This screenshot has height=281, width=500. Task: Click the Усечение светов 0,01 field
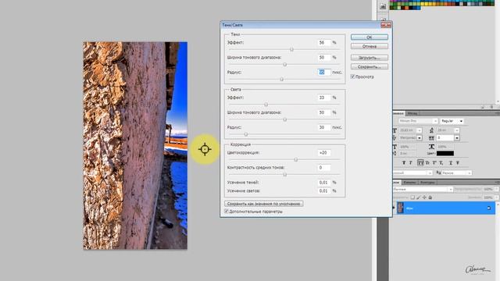(x=323, y=190)
